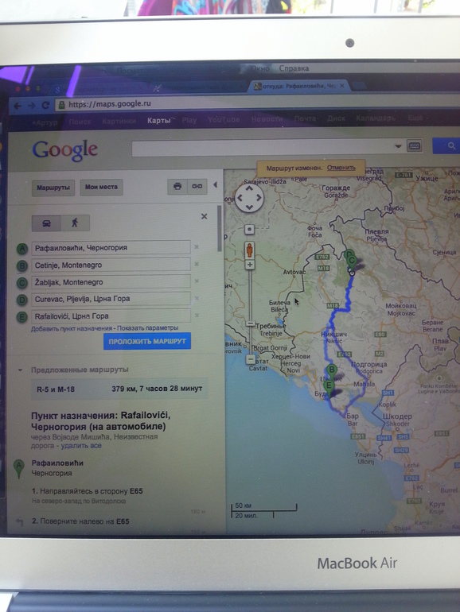Click the Маршруты button
460x612 pixels.
(53, 188)
